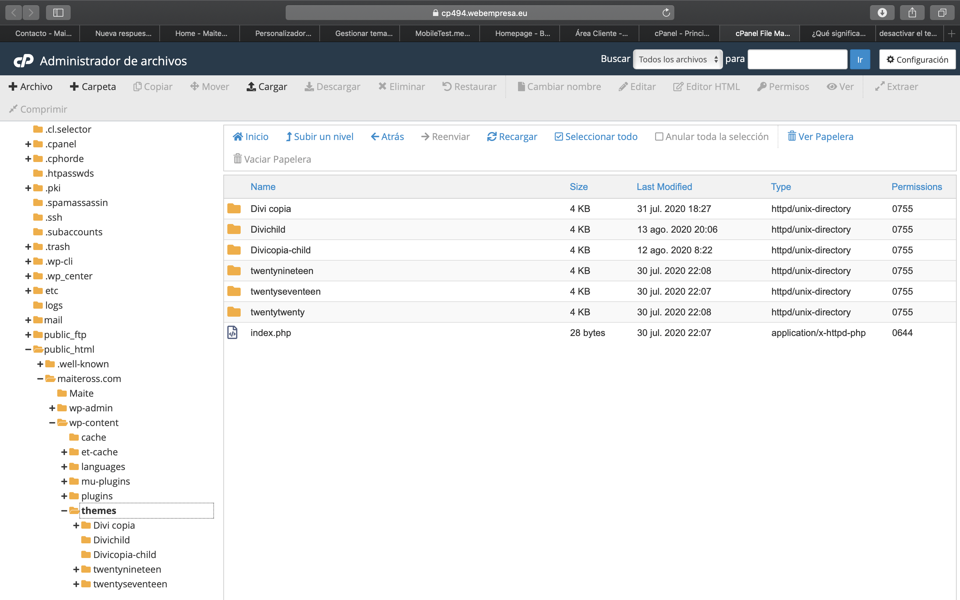Expand the .trash tree folder
Viewport: 960px width, 600px height.
click(28, 247)
